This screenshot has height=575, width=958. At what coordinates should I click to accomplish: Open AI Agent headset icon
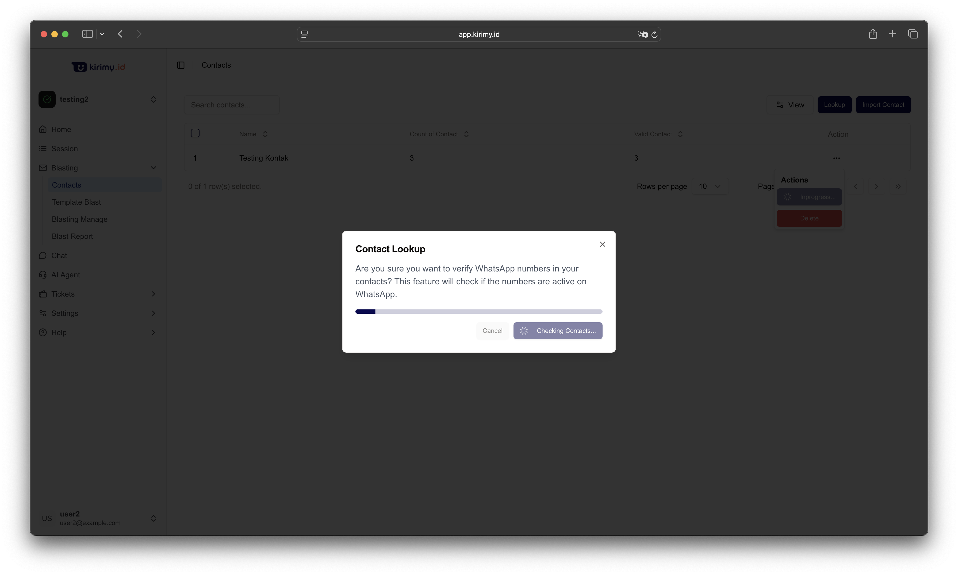43,275
